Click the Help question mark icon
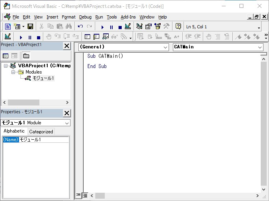The image size is (269, 201). pos(178,27)
